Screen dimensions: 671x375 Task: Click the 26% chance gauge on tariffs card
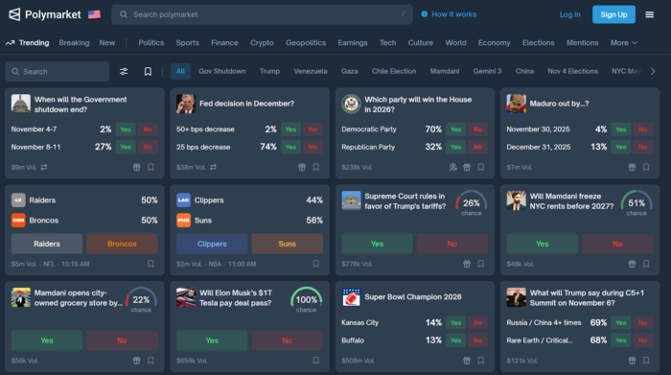point(472,203)
